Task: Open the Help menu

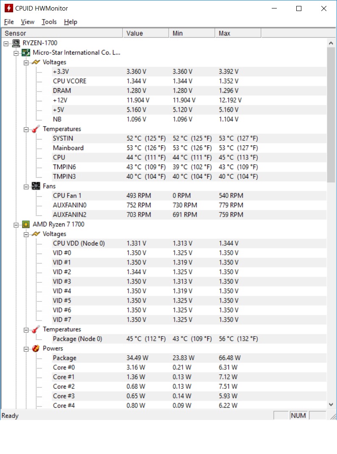Action: pos(71,22)
